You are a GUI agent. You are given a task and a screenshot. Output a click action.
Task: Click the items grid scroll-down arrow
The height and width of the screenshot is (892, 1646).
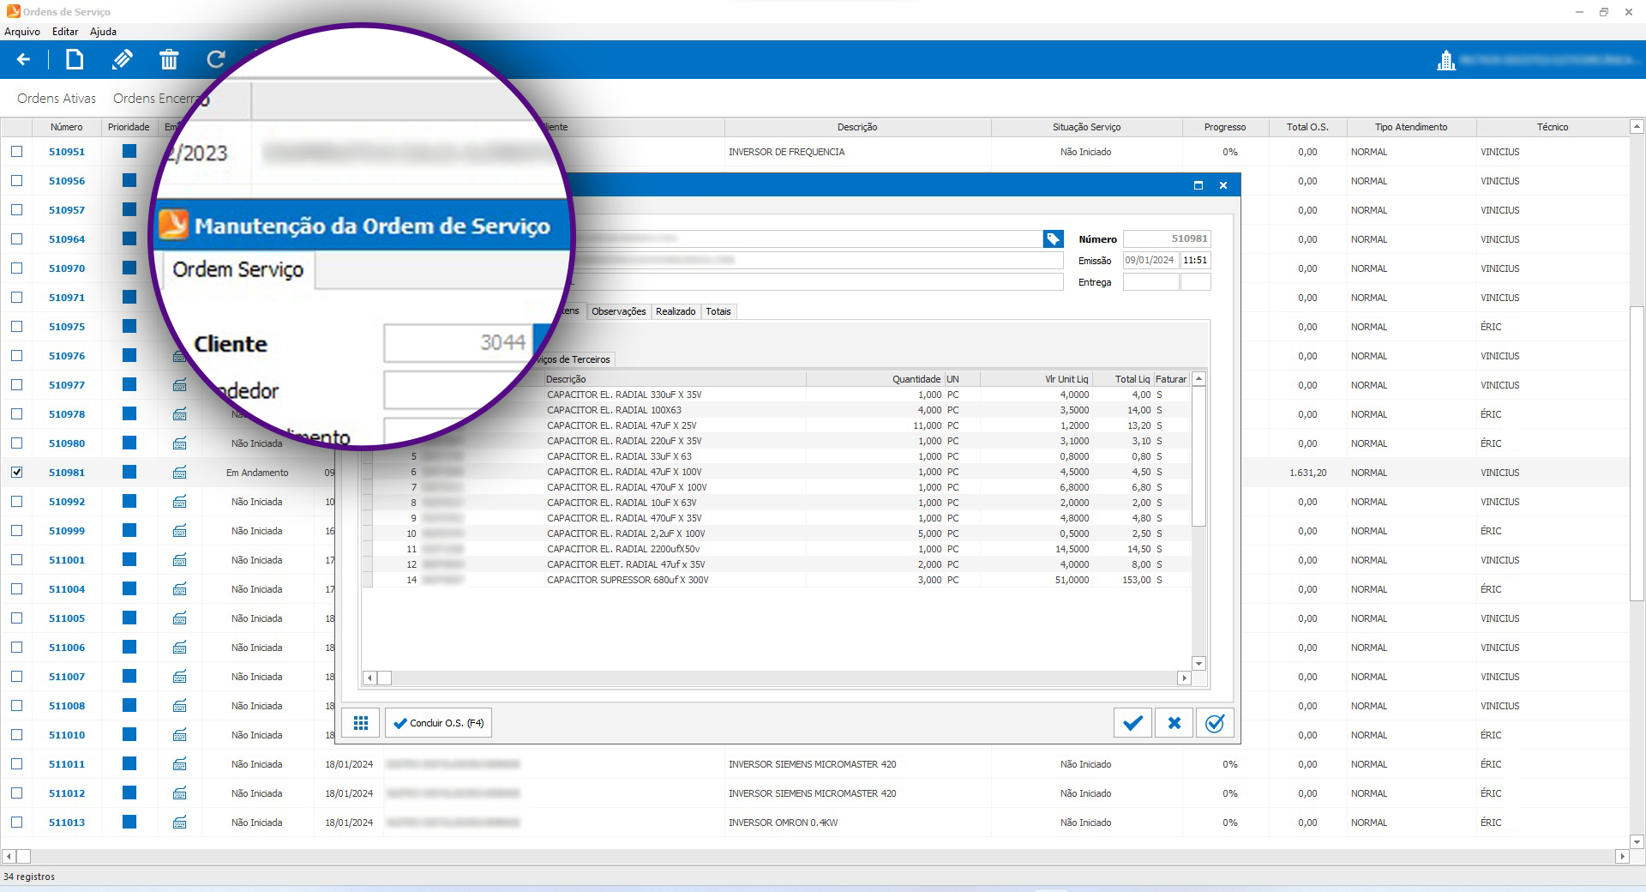(x=1199, y=664)
